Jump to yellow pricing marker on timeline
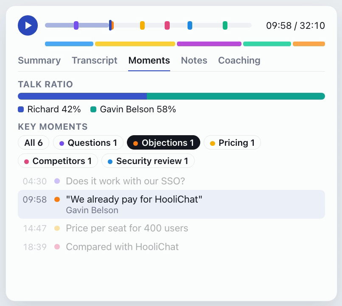 142,25
